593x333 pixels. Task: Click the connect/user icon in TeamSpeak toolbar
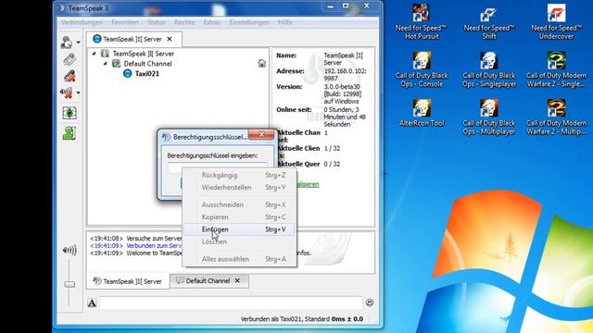(67, 43)
